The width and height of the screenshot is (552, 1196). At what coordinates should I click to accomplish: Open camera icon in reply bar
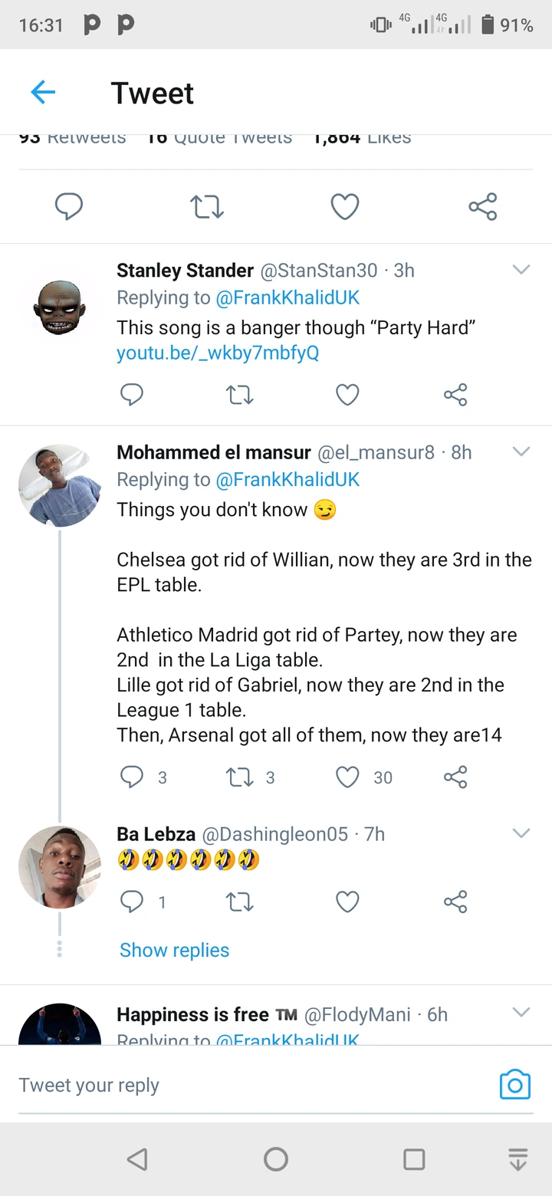pos(514,1085)
